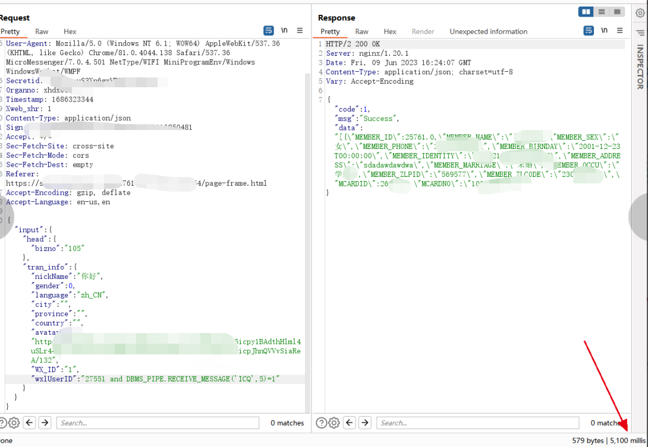Switch Response view to Raw tab
This screenshot has height=447, width=648.
coord(361,31)
